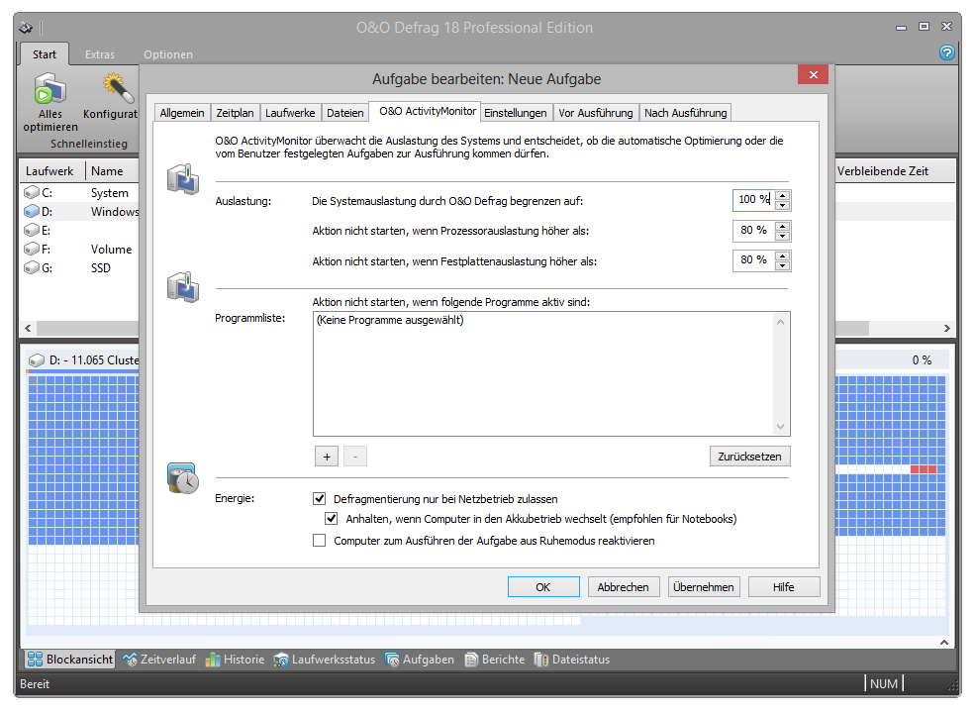
Task: Open the Nach Ausführung tab
Action: click(685, 113)
